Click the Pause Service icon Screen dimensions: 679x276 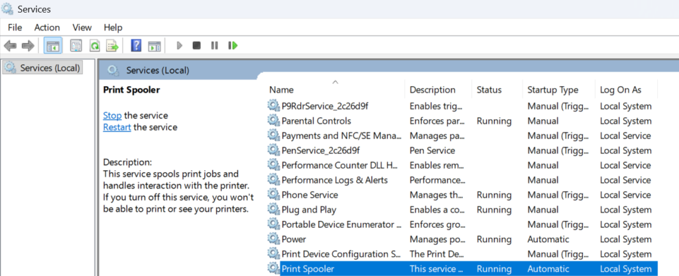point(214,46)
